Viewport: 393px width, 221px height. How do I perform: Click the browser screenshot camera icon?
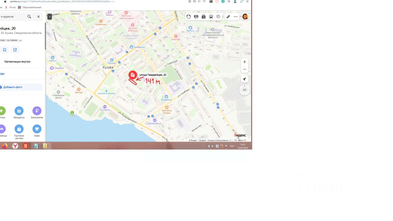coord(195,2)
